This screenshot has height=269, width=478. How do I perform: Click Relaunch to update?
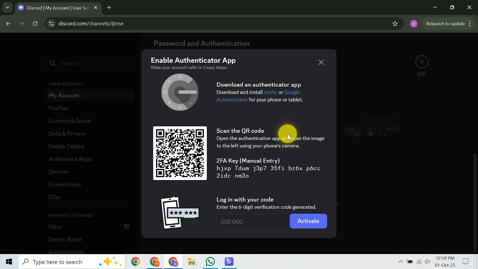(446, 24)
